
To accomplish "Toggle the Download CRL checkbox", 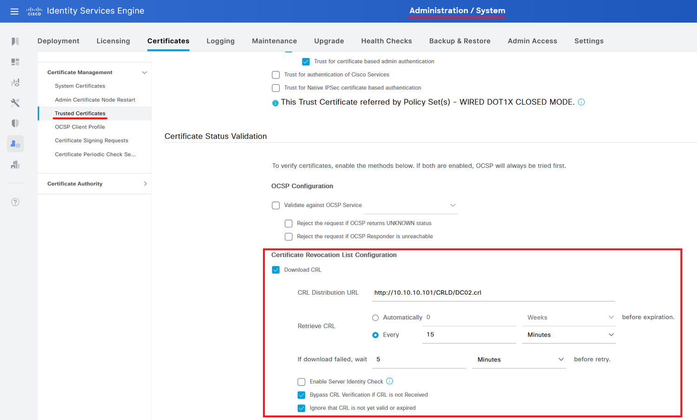I will coord(276,270).
